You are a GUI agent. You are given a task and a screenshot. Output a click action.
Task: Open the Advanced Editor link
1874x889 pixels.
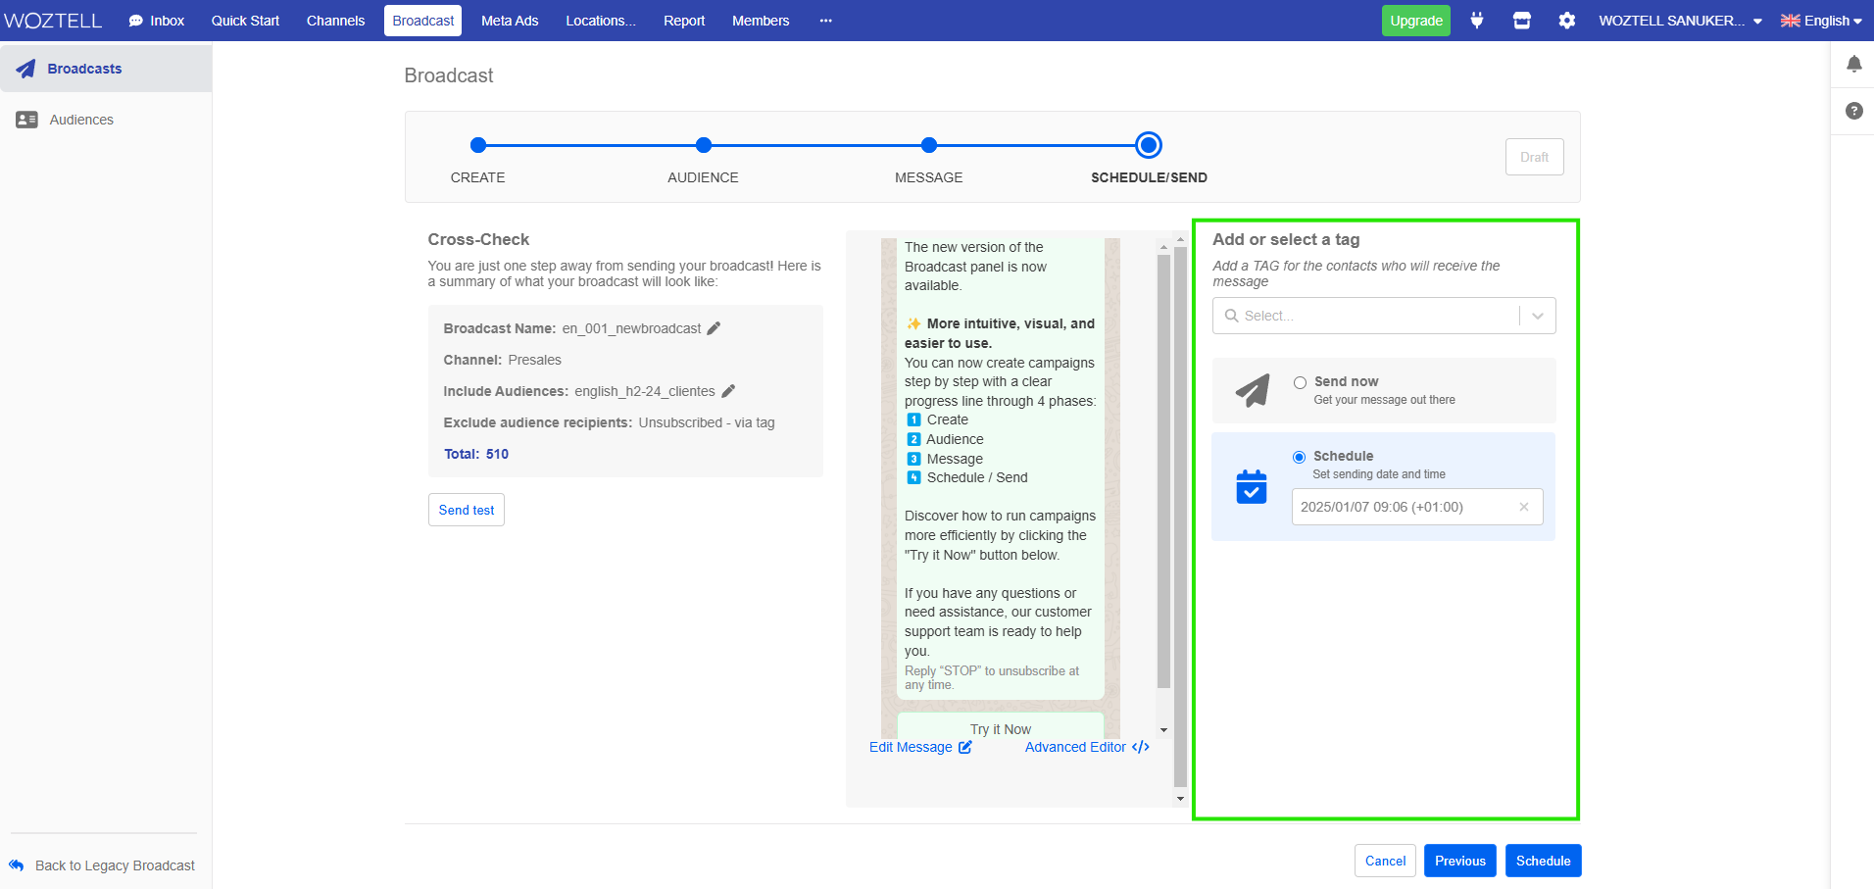coord(1086,747)
